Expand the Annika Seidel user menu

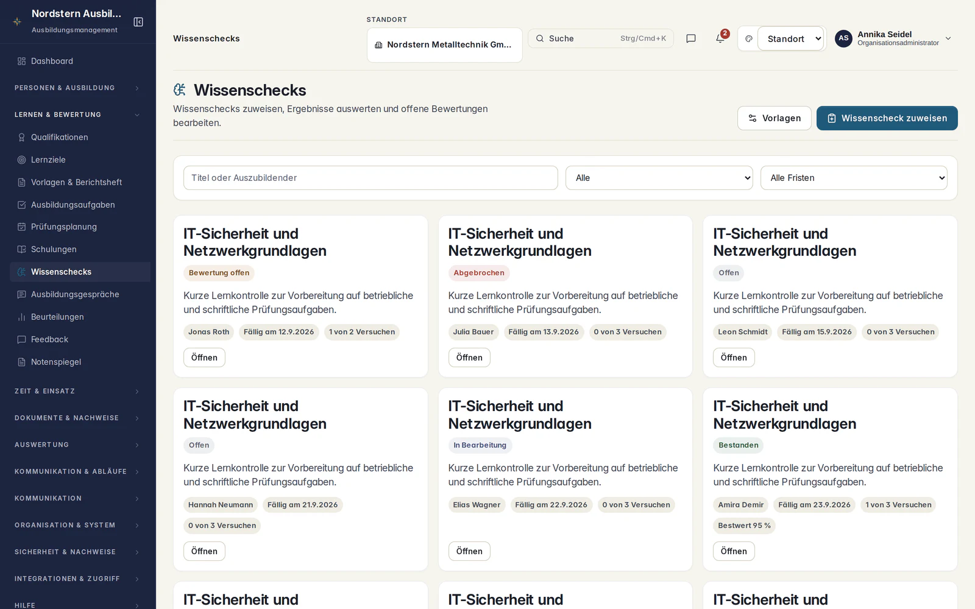tap(893, 38)
